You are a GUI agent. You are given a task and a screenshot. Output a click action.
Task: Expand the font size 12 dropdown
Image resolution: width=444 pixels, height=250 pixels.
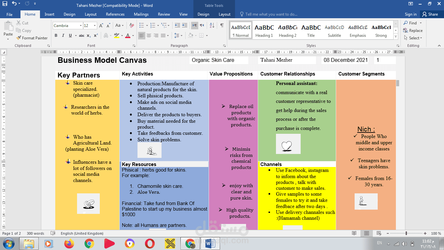[x=95, y=25]
